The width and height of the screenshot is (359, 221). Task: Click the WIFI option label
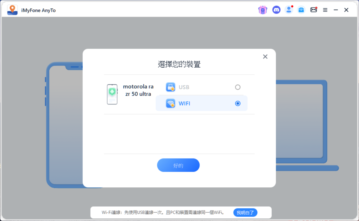(x=184, y=104)
